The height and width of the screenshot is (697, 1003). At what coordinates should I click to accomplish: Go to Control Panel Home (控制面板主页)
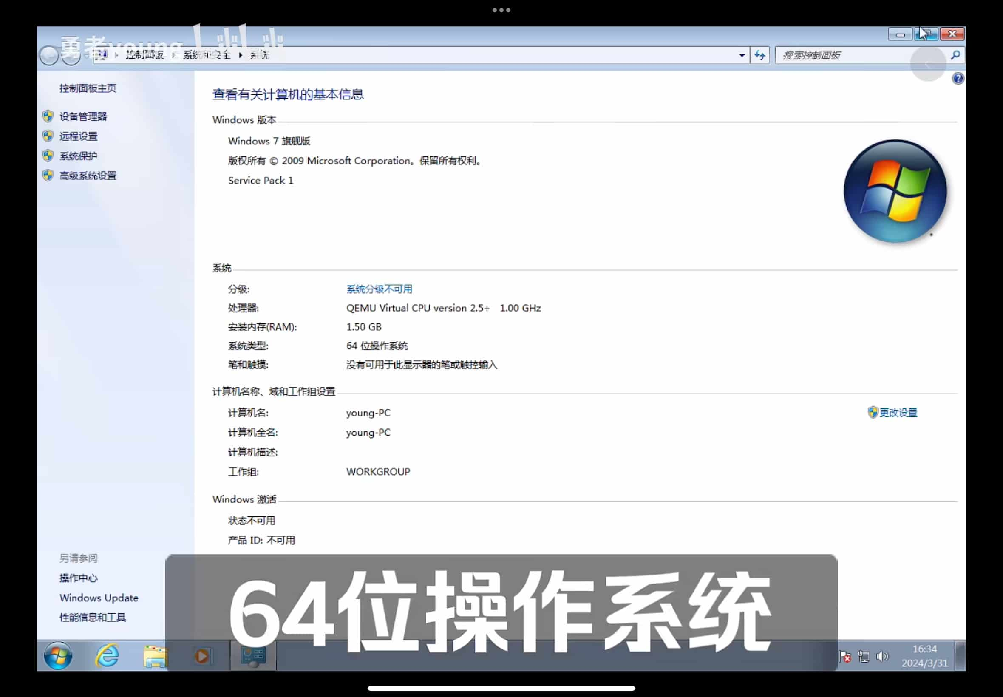[x=88, y=88]
